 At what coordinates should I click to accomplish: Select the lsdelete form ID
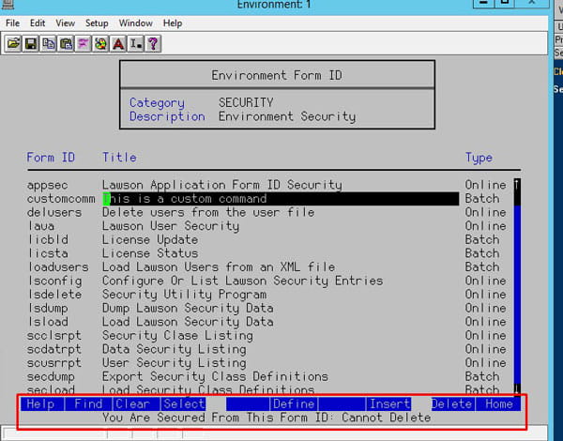54,295
